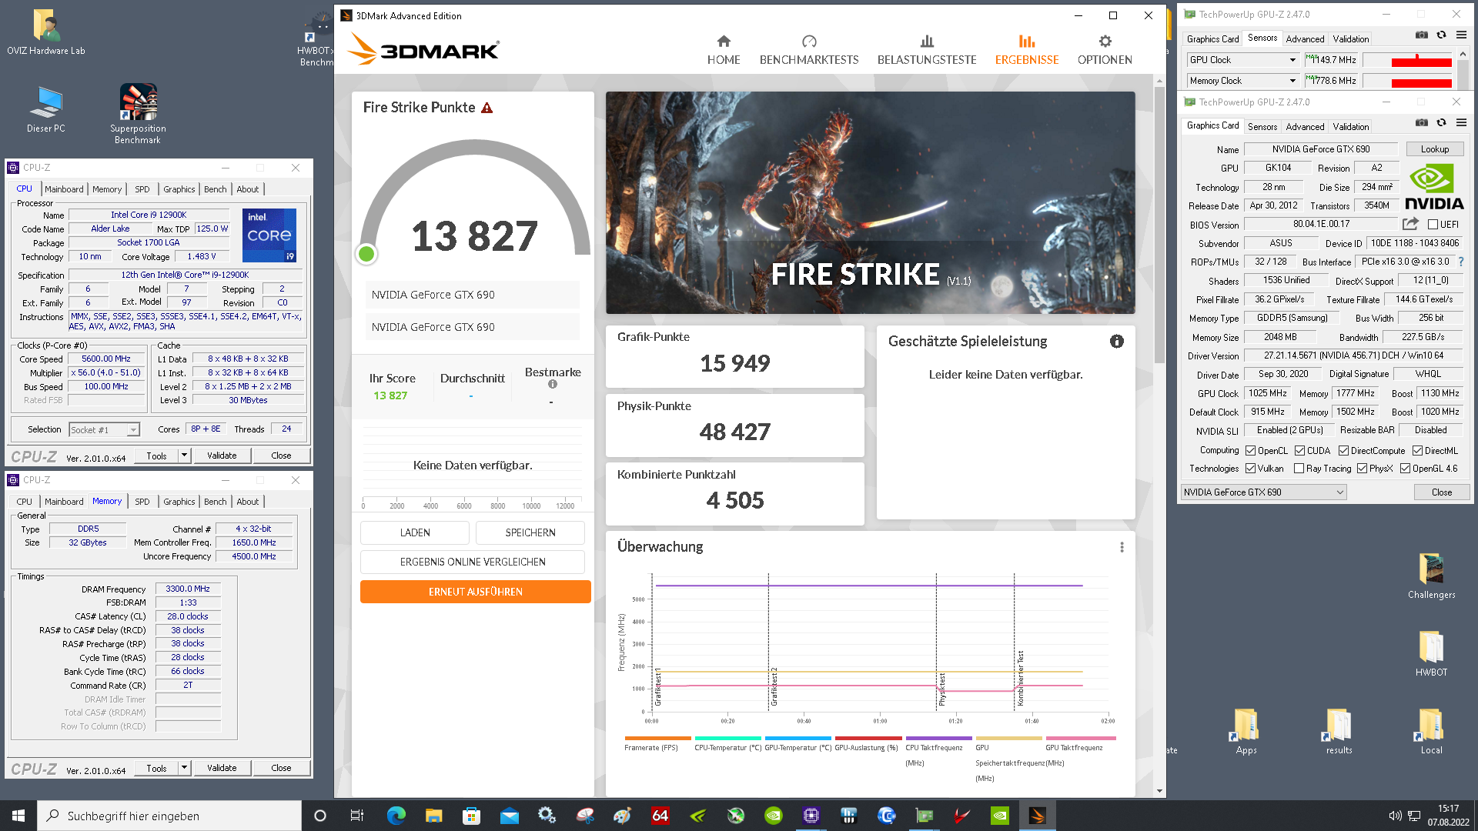
Task: Open the HWBOT desktop folder on the right
Action: tap(1431, 654)
